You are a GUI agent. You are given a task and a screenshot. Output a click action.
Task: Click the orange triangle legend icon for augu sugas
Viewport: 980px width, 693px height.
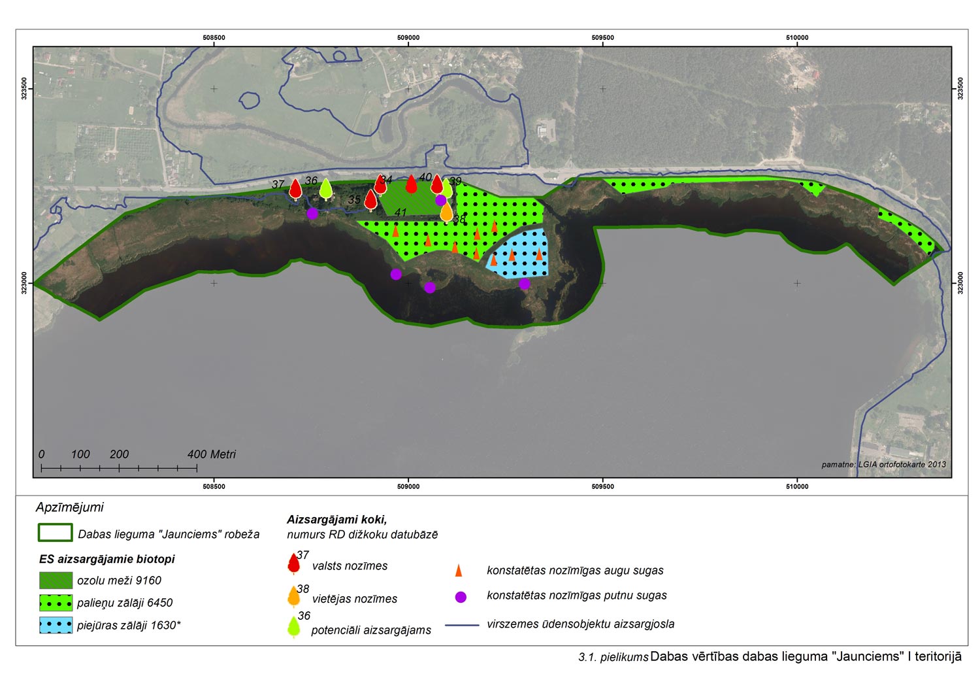[x=459, y=570]
